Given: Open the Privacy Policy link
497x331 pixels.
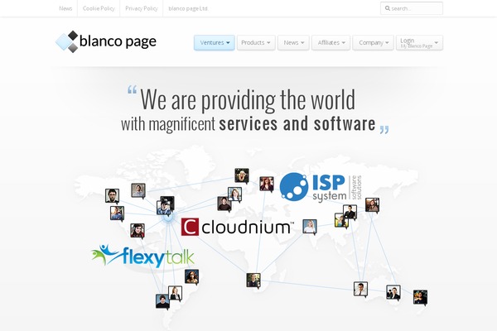Looking at the screenshot, I should tap(142, 8).
